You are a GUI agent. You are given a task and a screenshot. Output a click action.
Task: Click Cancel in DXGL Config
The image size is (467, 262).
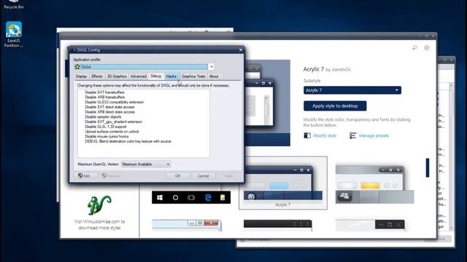(x=203, y=176)
